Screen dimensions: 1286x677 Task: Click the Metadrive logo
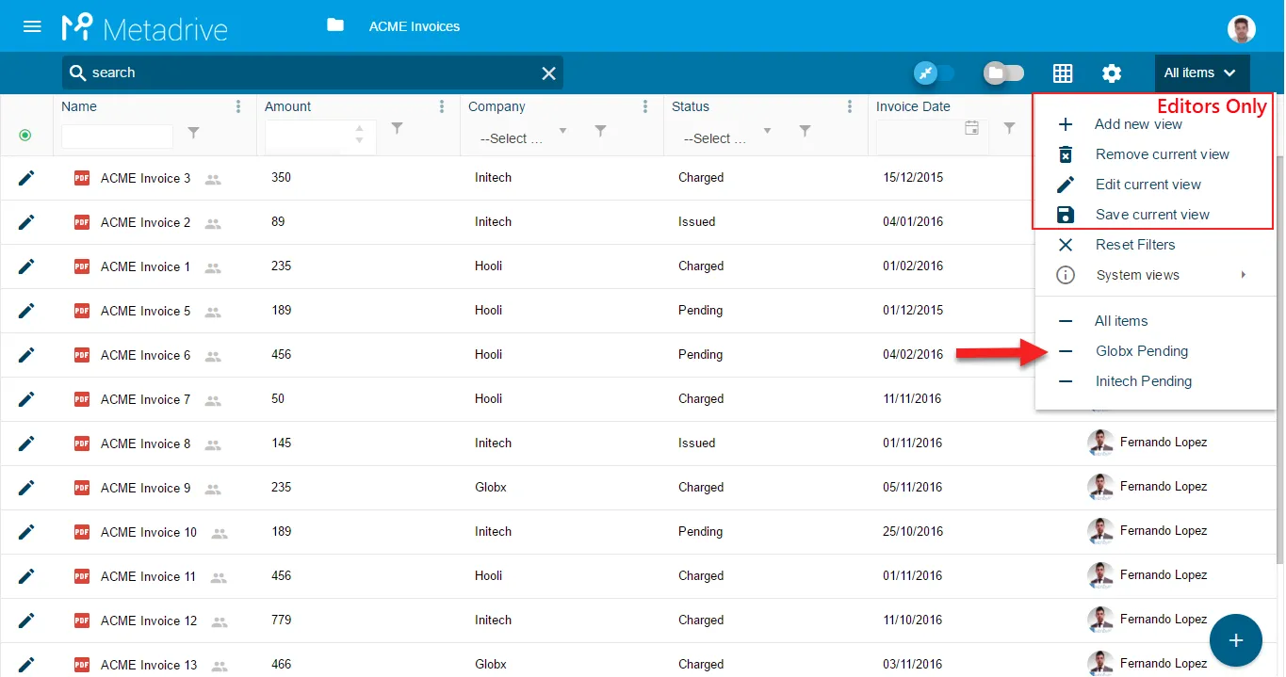pos(144,27)
